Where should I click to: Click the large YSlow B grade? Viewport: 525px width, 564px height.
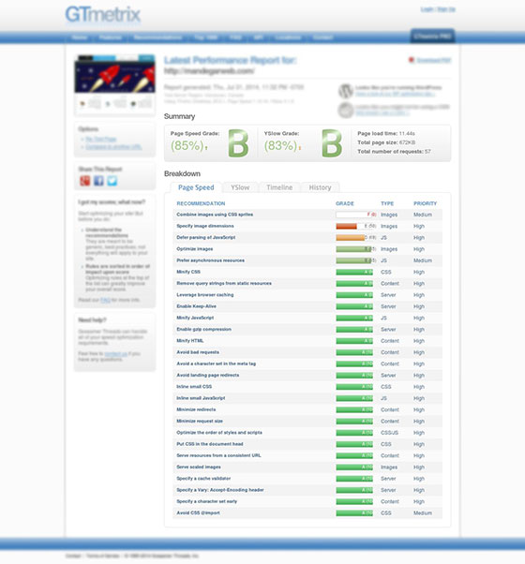[x=332, y=143]
